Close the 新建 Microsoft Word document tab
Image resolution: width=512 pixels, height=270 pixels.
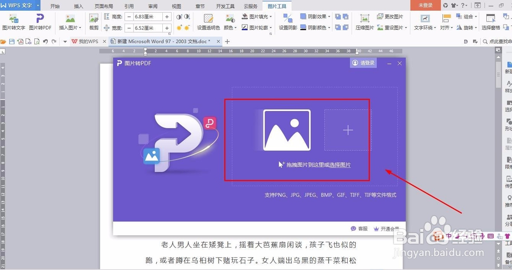tap(218, 41)
